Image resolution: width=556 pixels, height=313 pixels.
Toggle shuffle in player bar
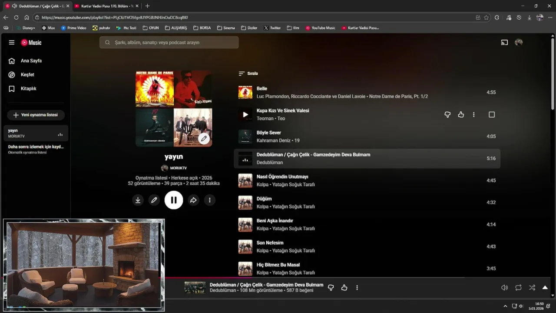coord(532,288)
